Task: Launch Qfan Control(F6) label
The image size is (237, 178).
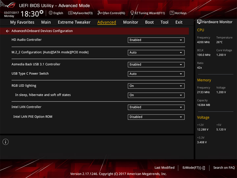Action: pyautogui.click(x=114, y=13)
